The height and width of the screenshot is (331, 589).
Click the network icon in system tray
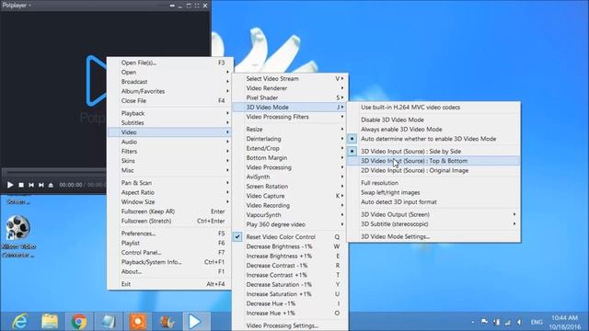pyautogui.click(x=508, y=322)
